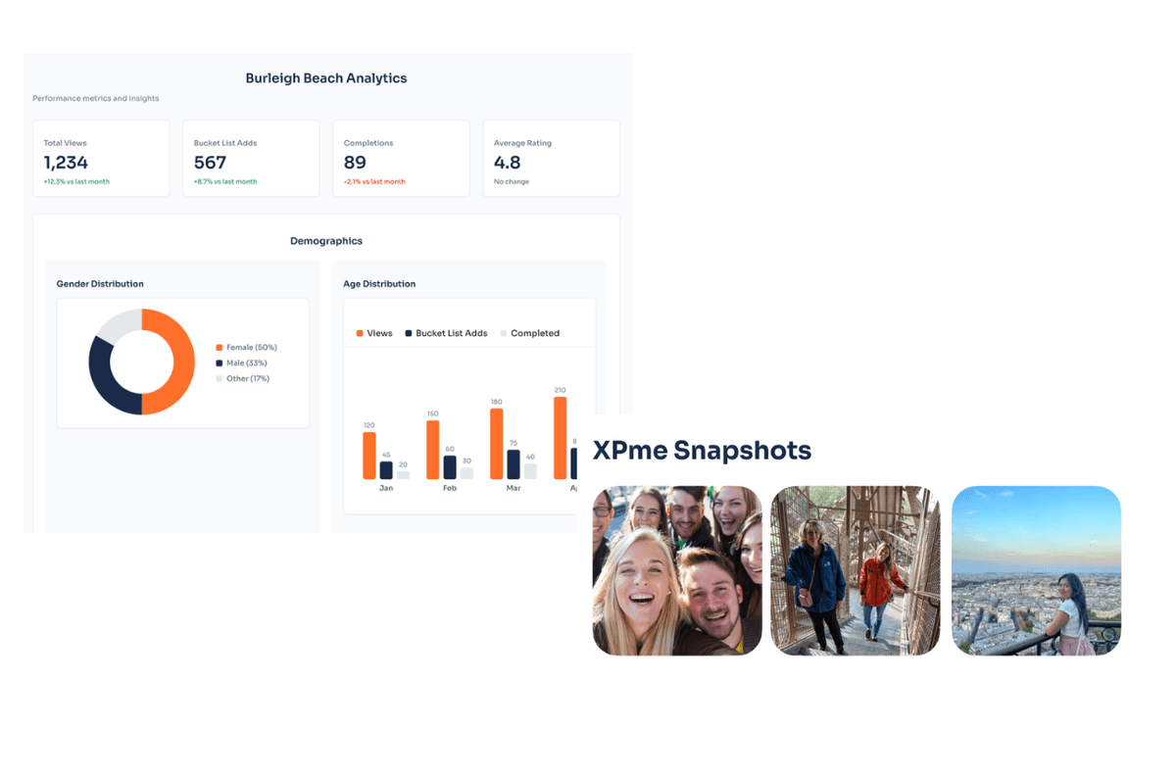This screenshot has width=1176, height=777.
Task: Click the Average Rating card
Action: (x=551, y=159)
